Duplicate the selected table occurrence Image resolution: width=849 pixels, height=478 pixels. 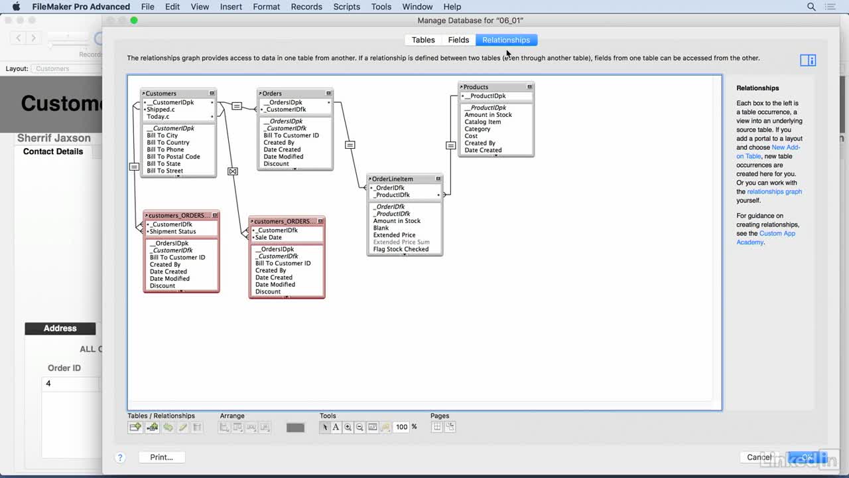[x=168, y=428]
